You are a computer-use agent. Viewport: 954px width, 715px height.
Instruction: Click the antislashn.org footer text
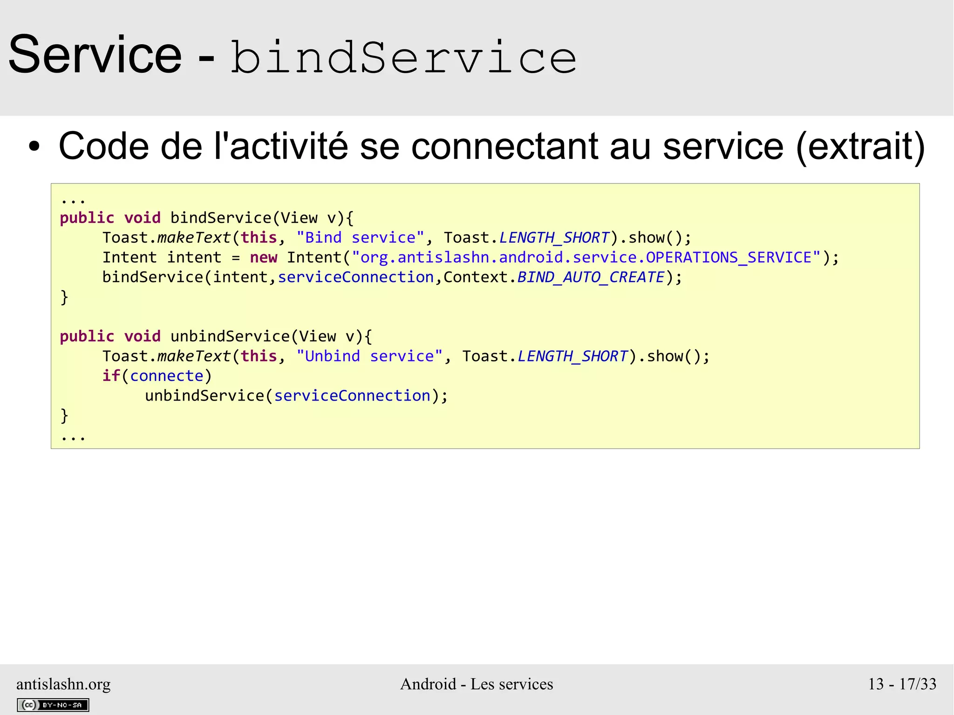tap(63, 684)
